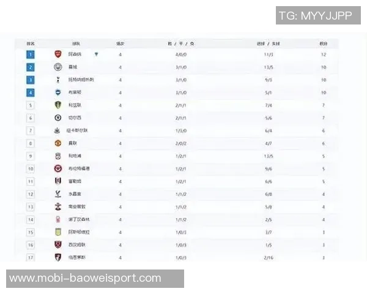This screenshot has height=294, width=367.
Task: Click the 排名 column header
Action: click(31, 43)
